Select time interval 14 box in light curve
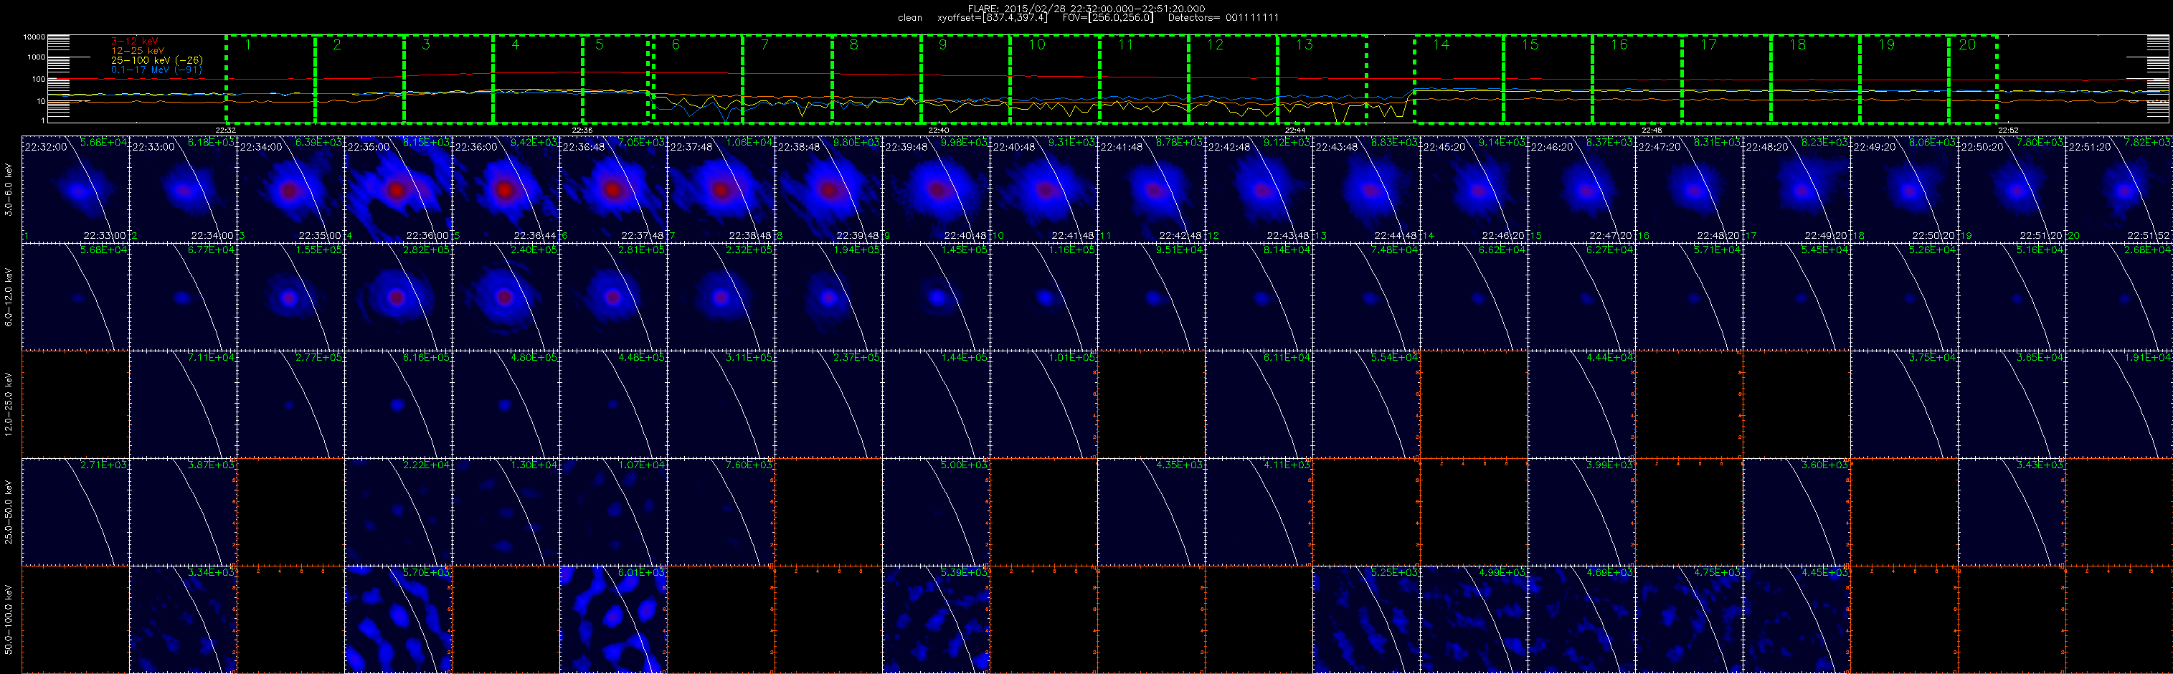 1459,80
